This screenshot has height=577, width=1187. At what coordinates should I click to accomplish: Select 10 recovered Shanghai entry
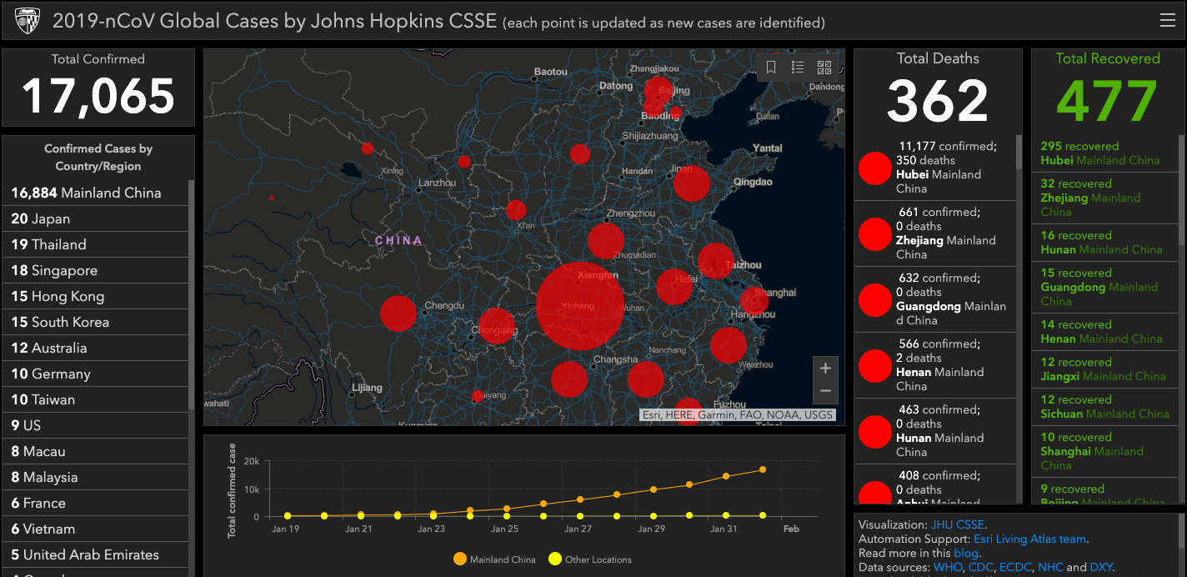pos(1105,451)
